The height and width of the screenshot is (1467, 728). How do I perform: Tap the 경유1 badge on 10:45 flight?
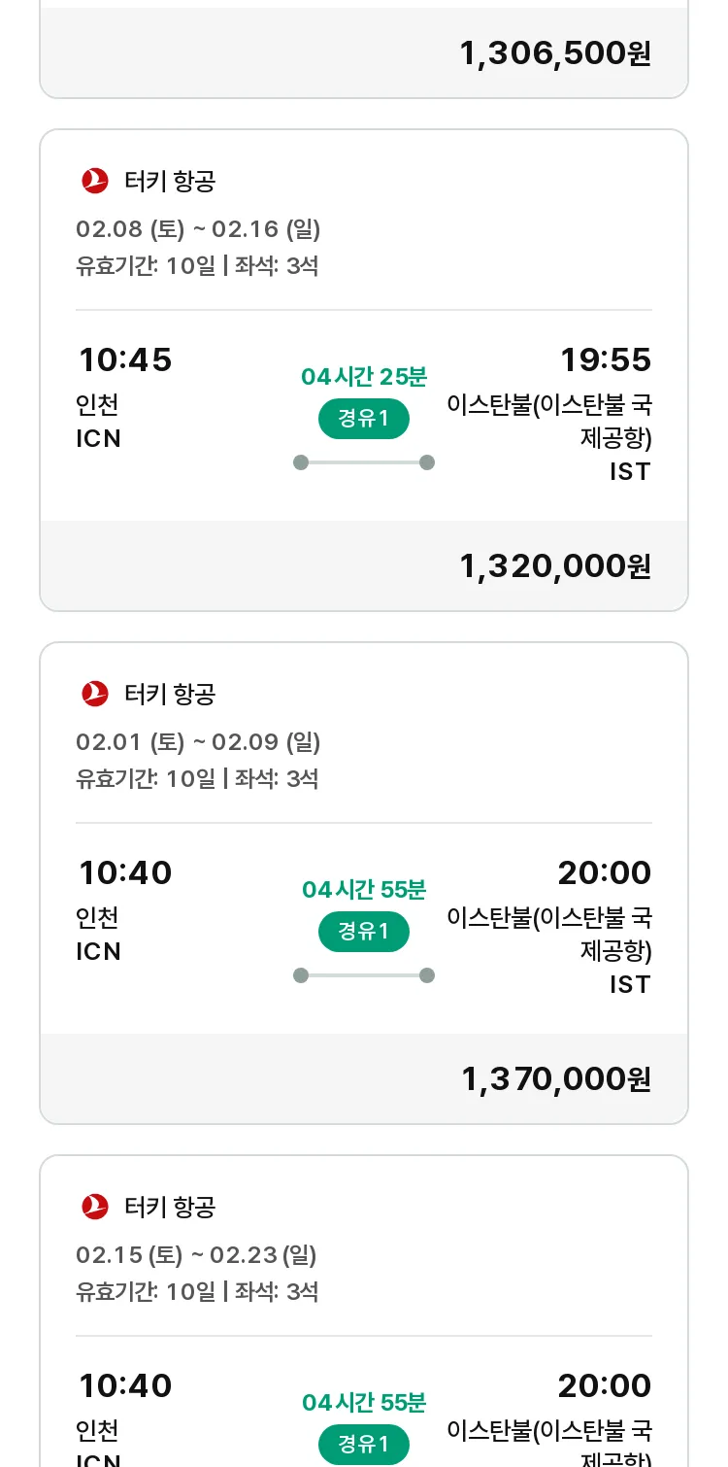[x=364, y=419]
